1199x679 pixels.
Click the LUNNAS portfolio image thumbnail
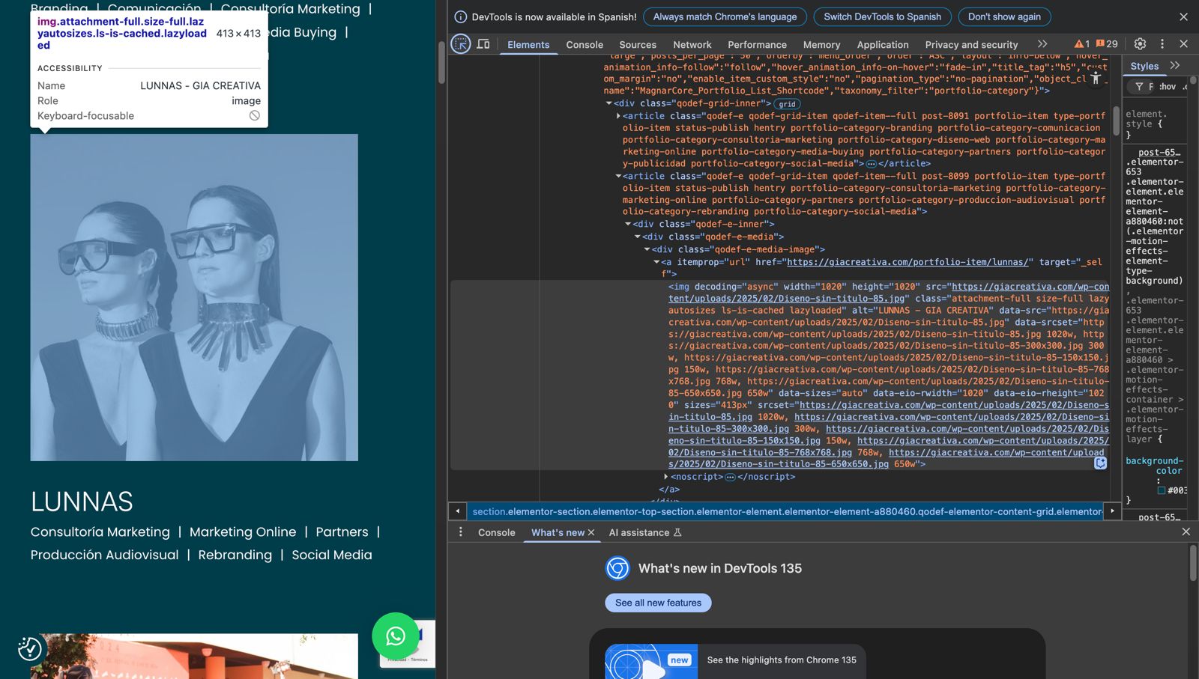(194, 297)
